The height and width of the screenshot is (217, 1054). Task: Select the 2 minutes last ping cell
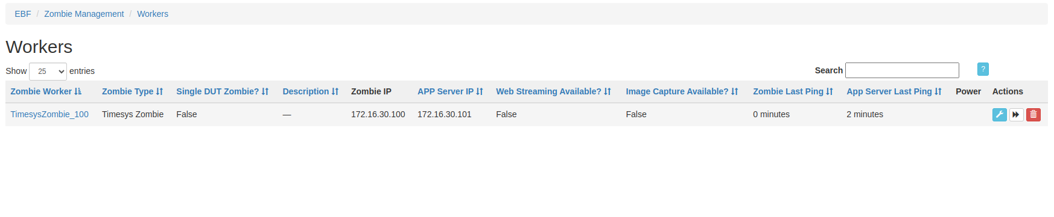pos(865,114)
